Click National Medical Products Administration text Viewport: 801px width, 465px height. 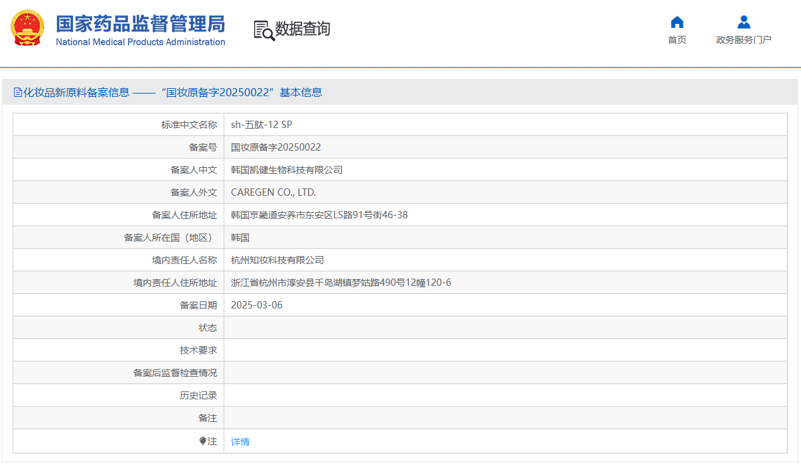tap(140, 42)
